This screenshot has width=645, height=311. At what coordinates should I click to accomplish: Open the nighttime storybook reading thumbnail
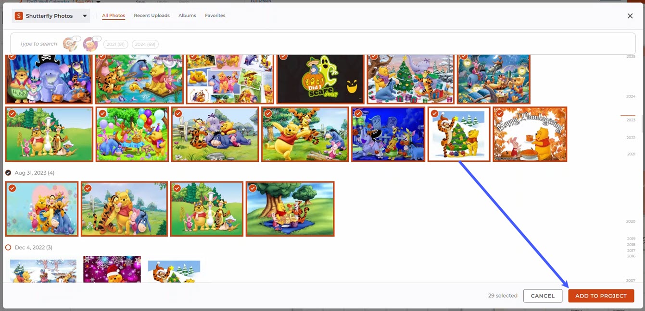pyautogui.click(x=493, y=79)
